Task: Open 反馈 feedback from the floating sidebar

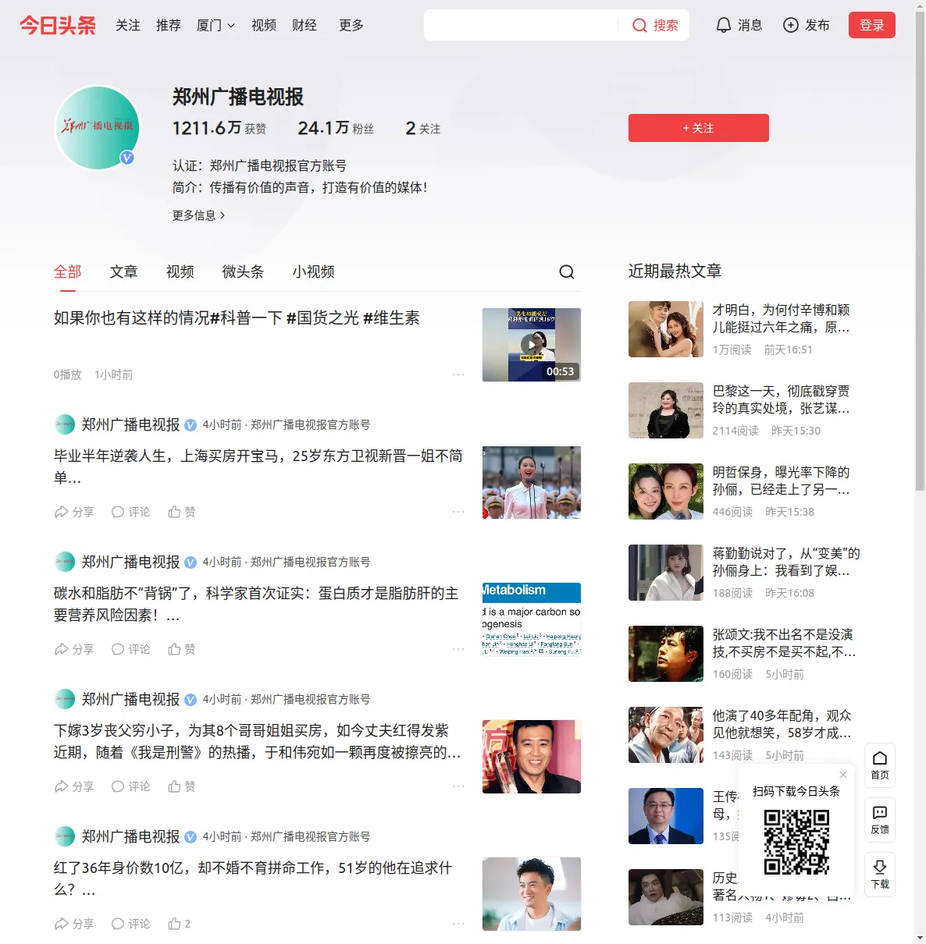Action: click(880, 820)
